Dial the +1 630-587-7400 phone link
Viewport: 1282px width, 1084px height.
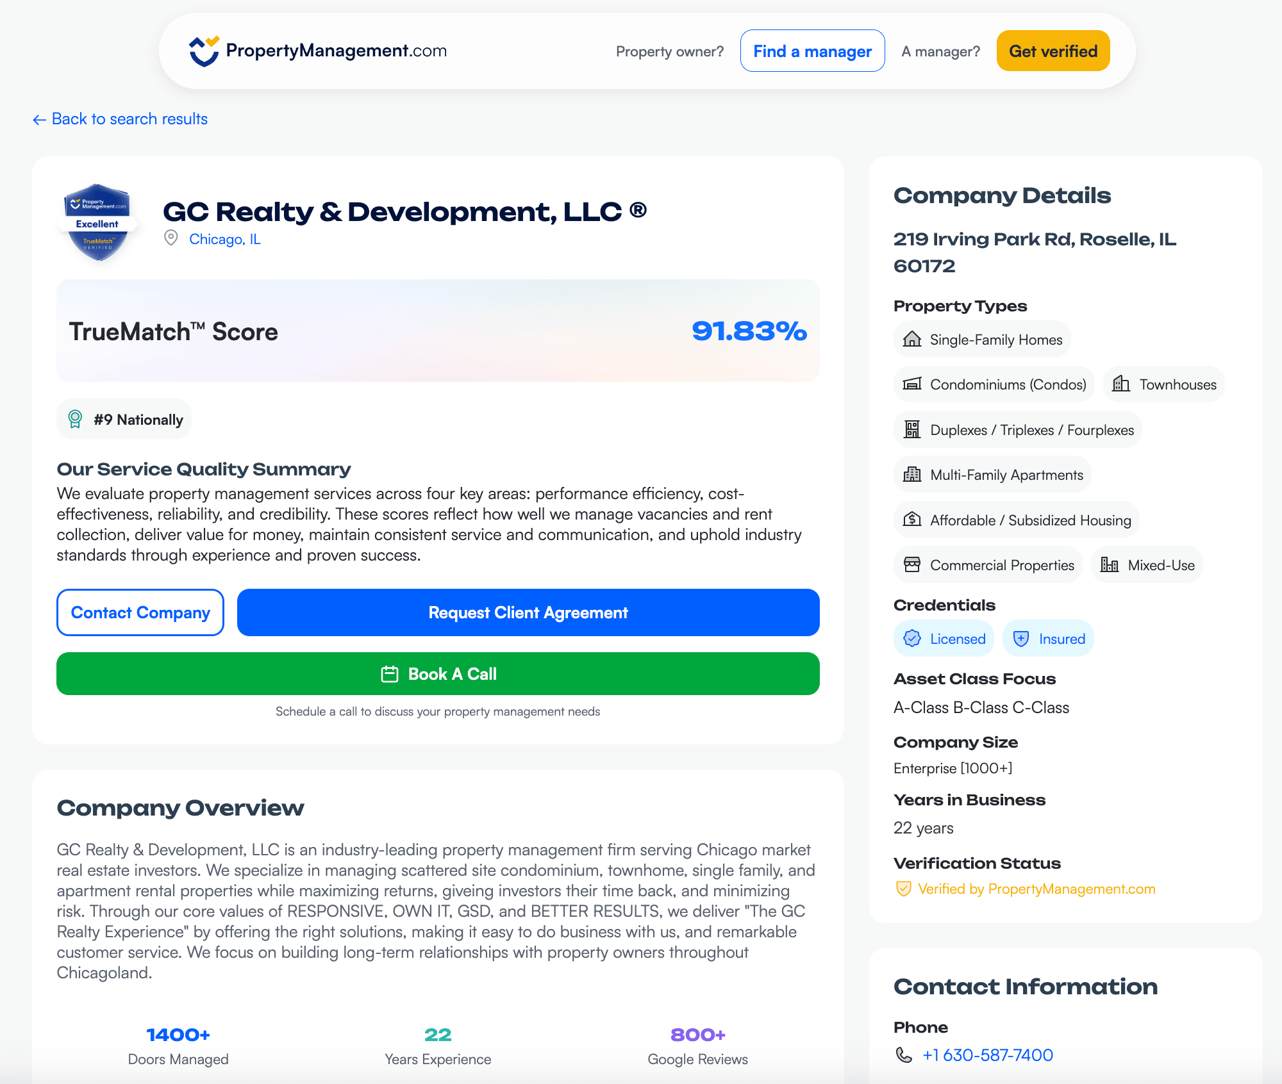987,1055
